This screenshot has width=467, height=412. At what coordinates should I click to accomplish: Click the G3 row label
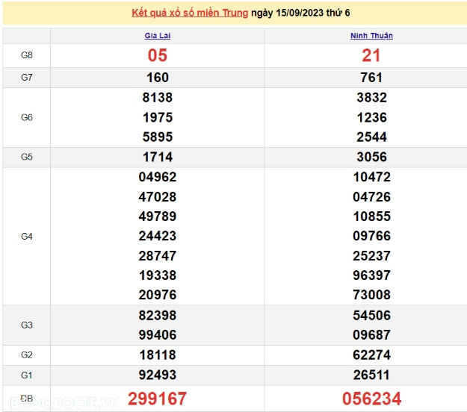click(27, 325)
